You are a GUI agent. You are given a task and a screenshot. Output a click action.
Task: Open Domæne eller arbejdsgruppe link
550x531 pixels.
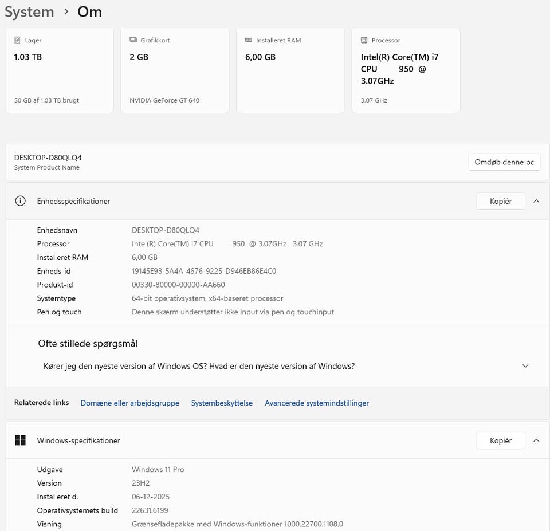tap(129, 403)
